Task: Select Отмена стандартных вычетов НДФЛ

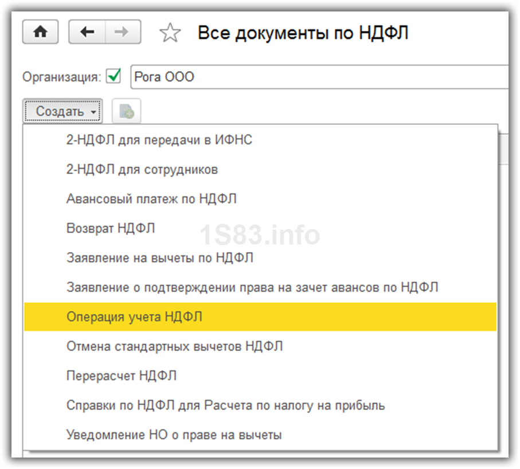Action: (x=174, y=346)
